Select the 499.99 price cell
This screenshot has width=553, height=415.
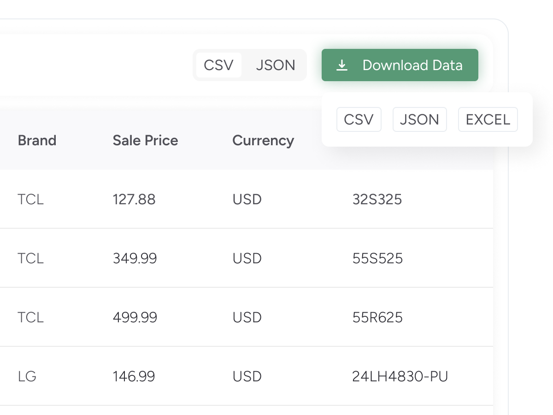(135, 317)
